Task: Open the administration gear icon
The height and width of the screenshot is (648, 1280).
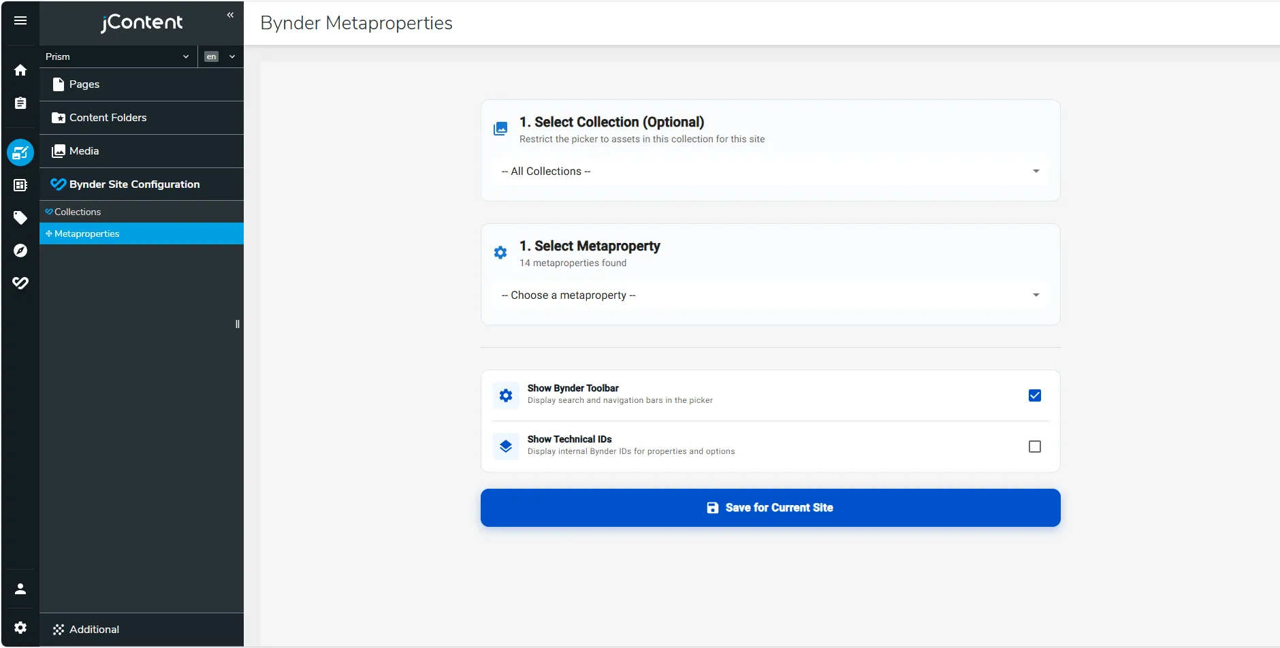Action: tap(20, 628)
